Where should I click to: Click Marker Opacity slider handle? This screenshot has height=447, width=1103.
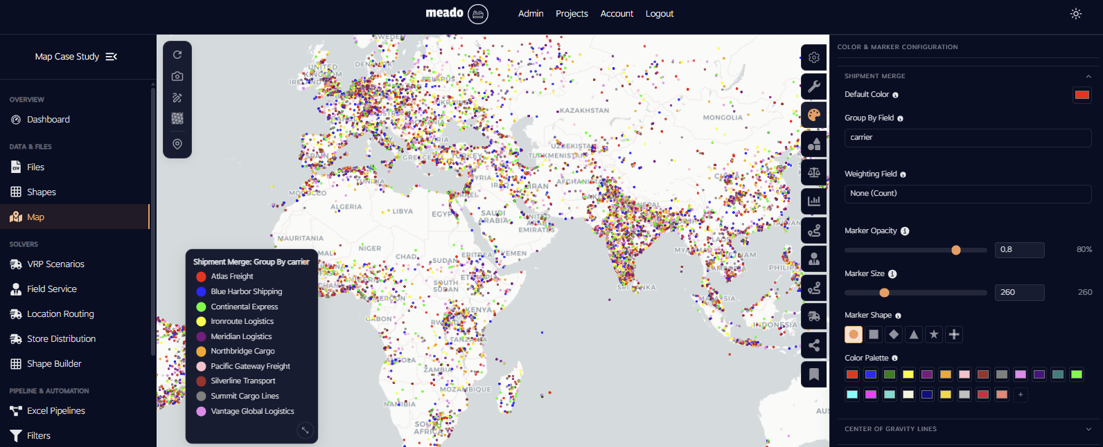tap(956, 250)
